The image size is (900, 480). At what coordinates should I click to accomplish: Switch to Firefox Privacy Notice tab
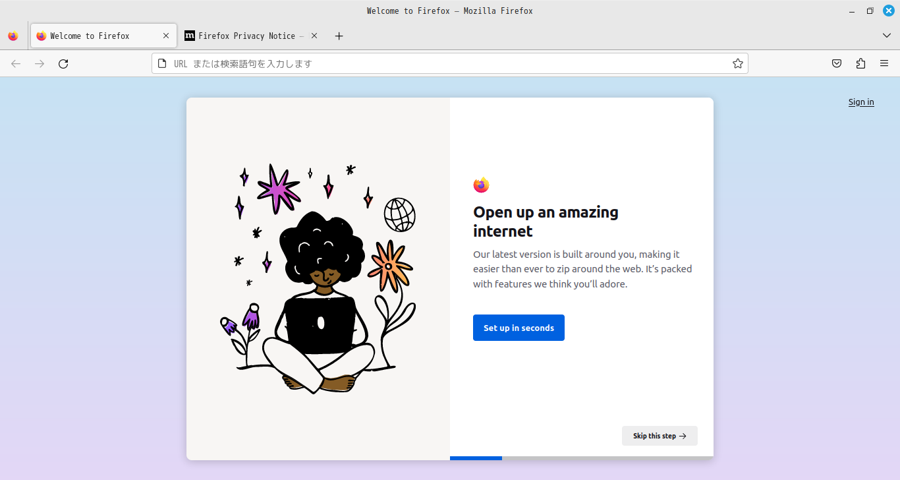coord(250,36)
